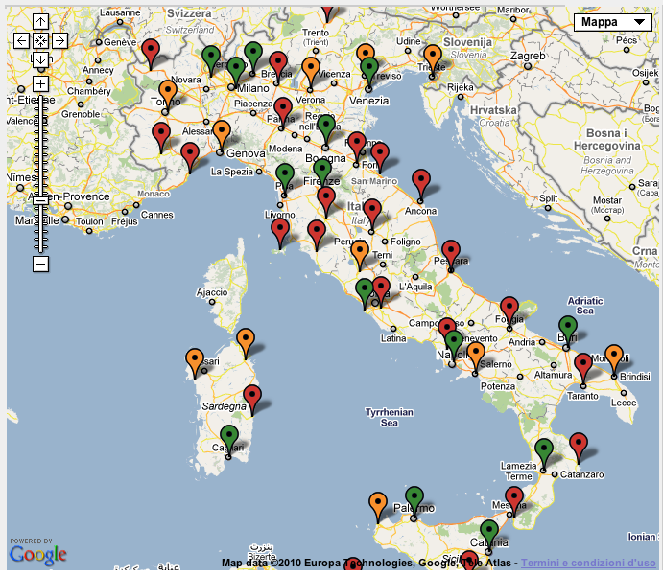Click the Lecce city label
This screenshot has width=663, height=576.
pyautogui.click(x=624, y=403)
